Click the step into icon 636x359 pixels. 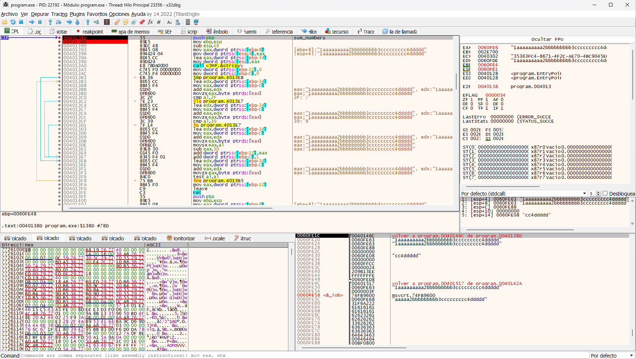[x=50, y=22]
